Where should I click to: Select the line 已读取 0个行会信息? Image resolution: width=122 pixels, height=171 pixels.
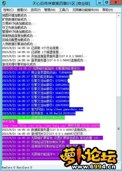pos(32,48)
